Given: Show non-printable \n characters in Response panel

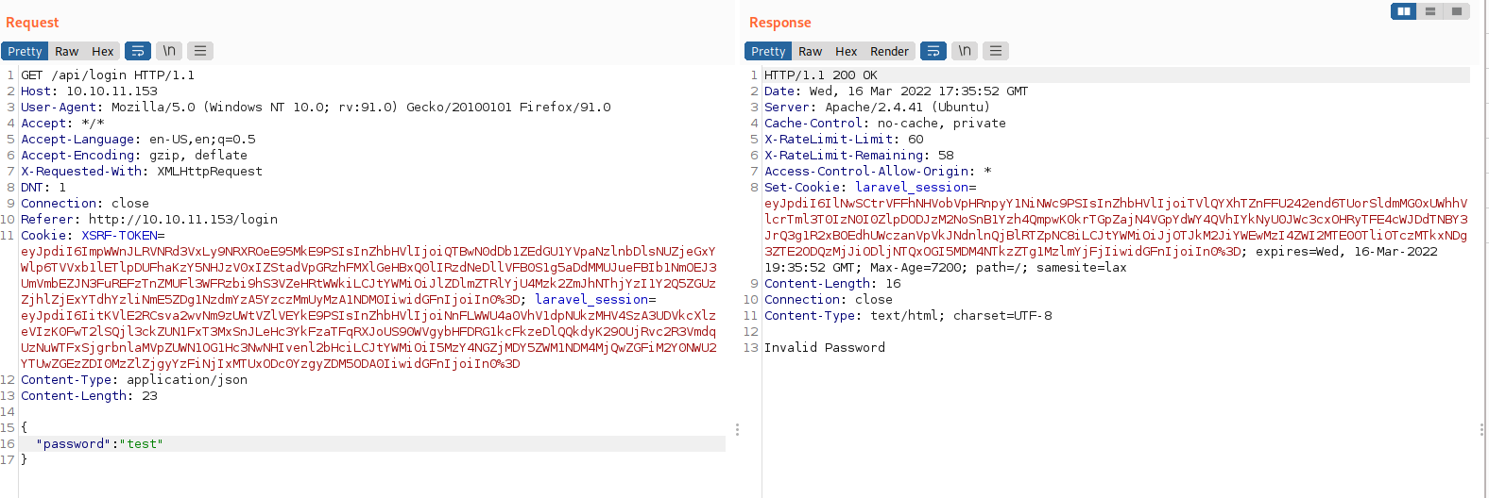Looking at the screenshot, I should click(965, 51).
